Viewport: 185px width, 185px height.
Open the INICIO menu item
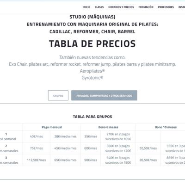86,7
